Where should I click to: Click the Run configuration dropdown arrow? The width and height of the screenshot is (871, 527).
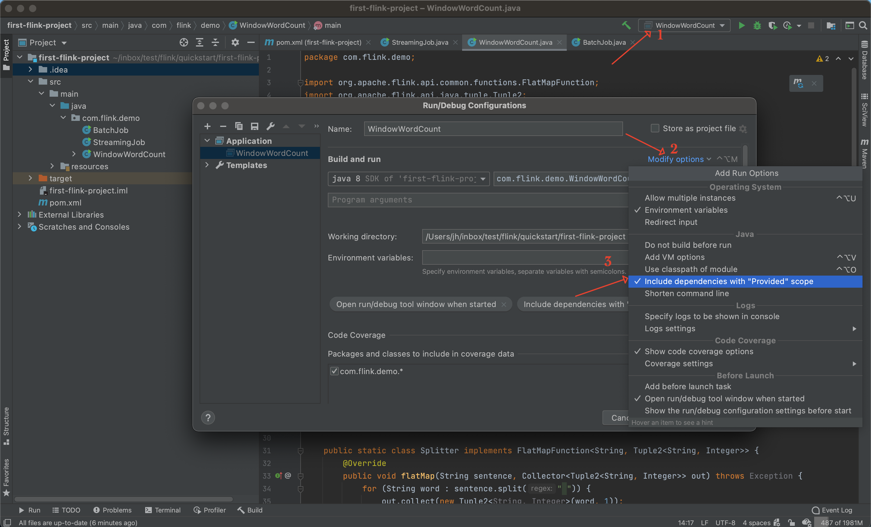[x=723, y=25]
